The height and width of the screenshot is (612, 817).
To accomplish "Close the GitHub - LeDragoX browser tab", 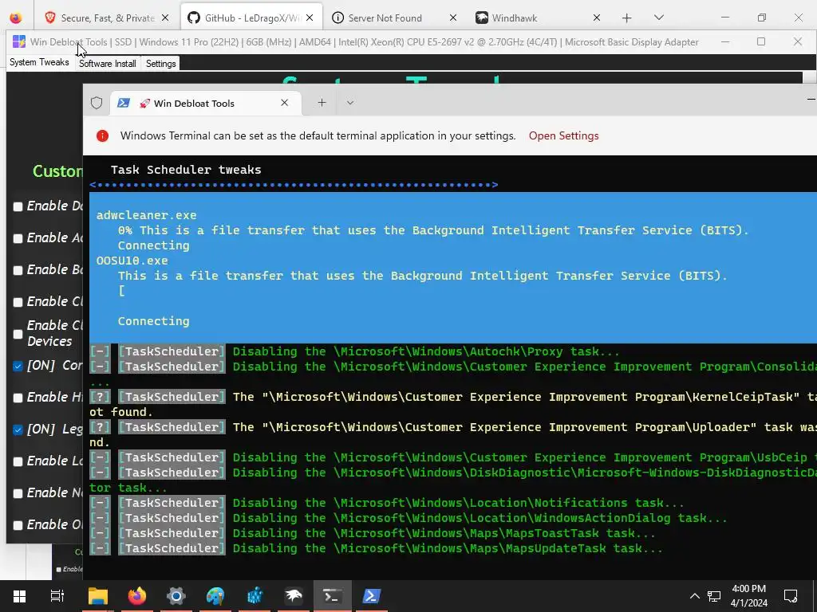I will [x=310, y=18].
